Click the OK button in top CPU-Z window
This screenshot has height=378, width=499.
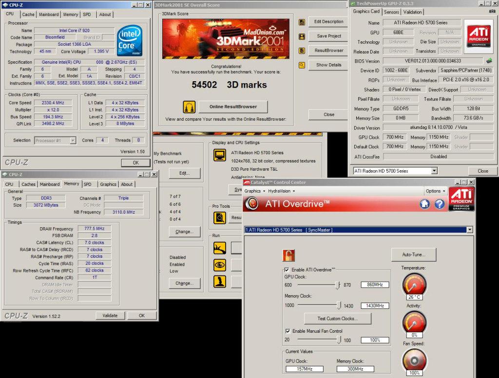(135, 162)
